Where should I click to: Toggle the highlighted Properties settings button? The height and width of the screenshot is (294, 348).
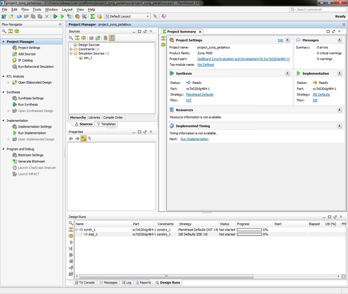(84, 139)
